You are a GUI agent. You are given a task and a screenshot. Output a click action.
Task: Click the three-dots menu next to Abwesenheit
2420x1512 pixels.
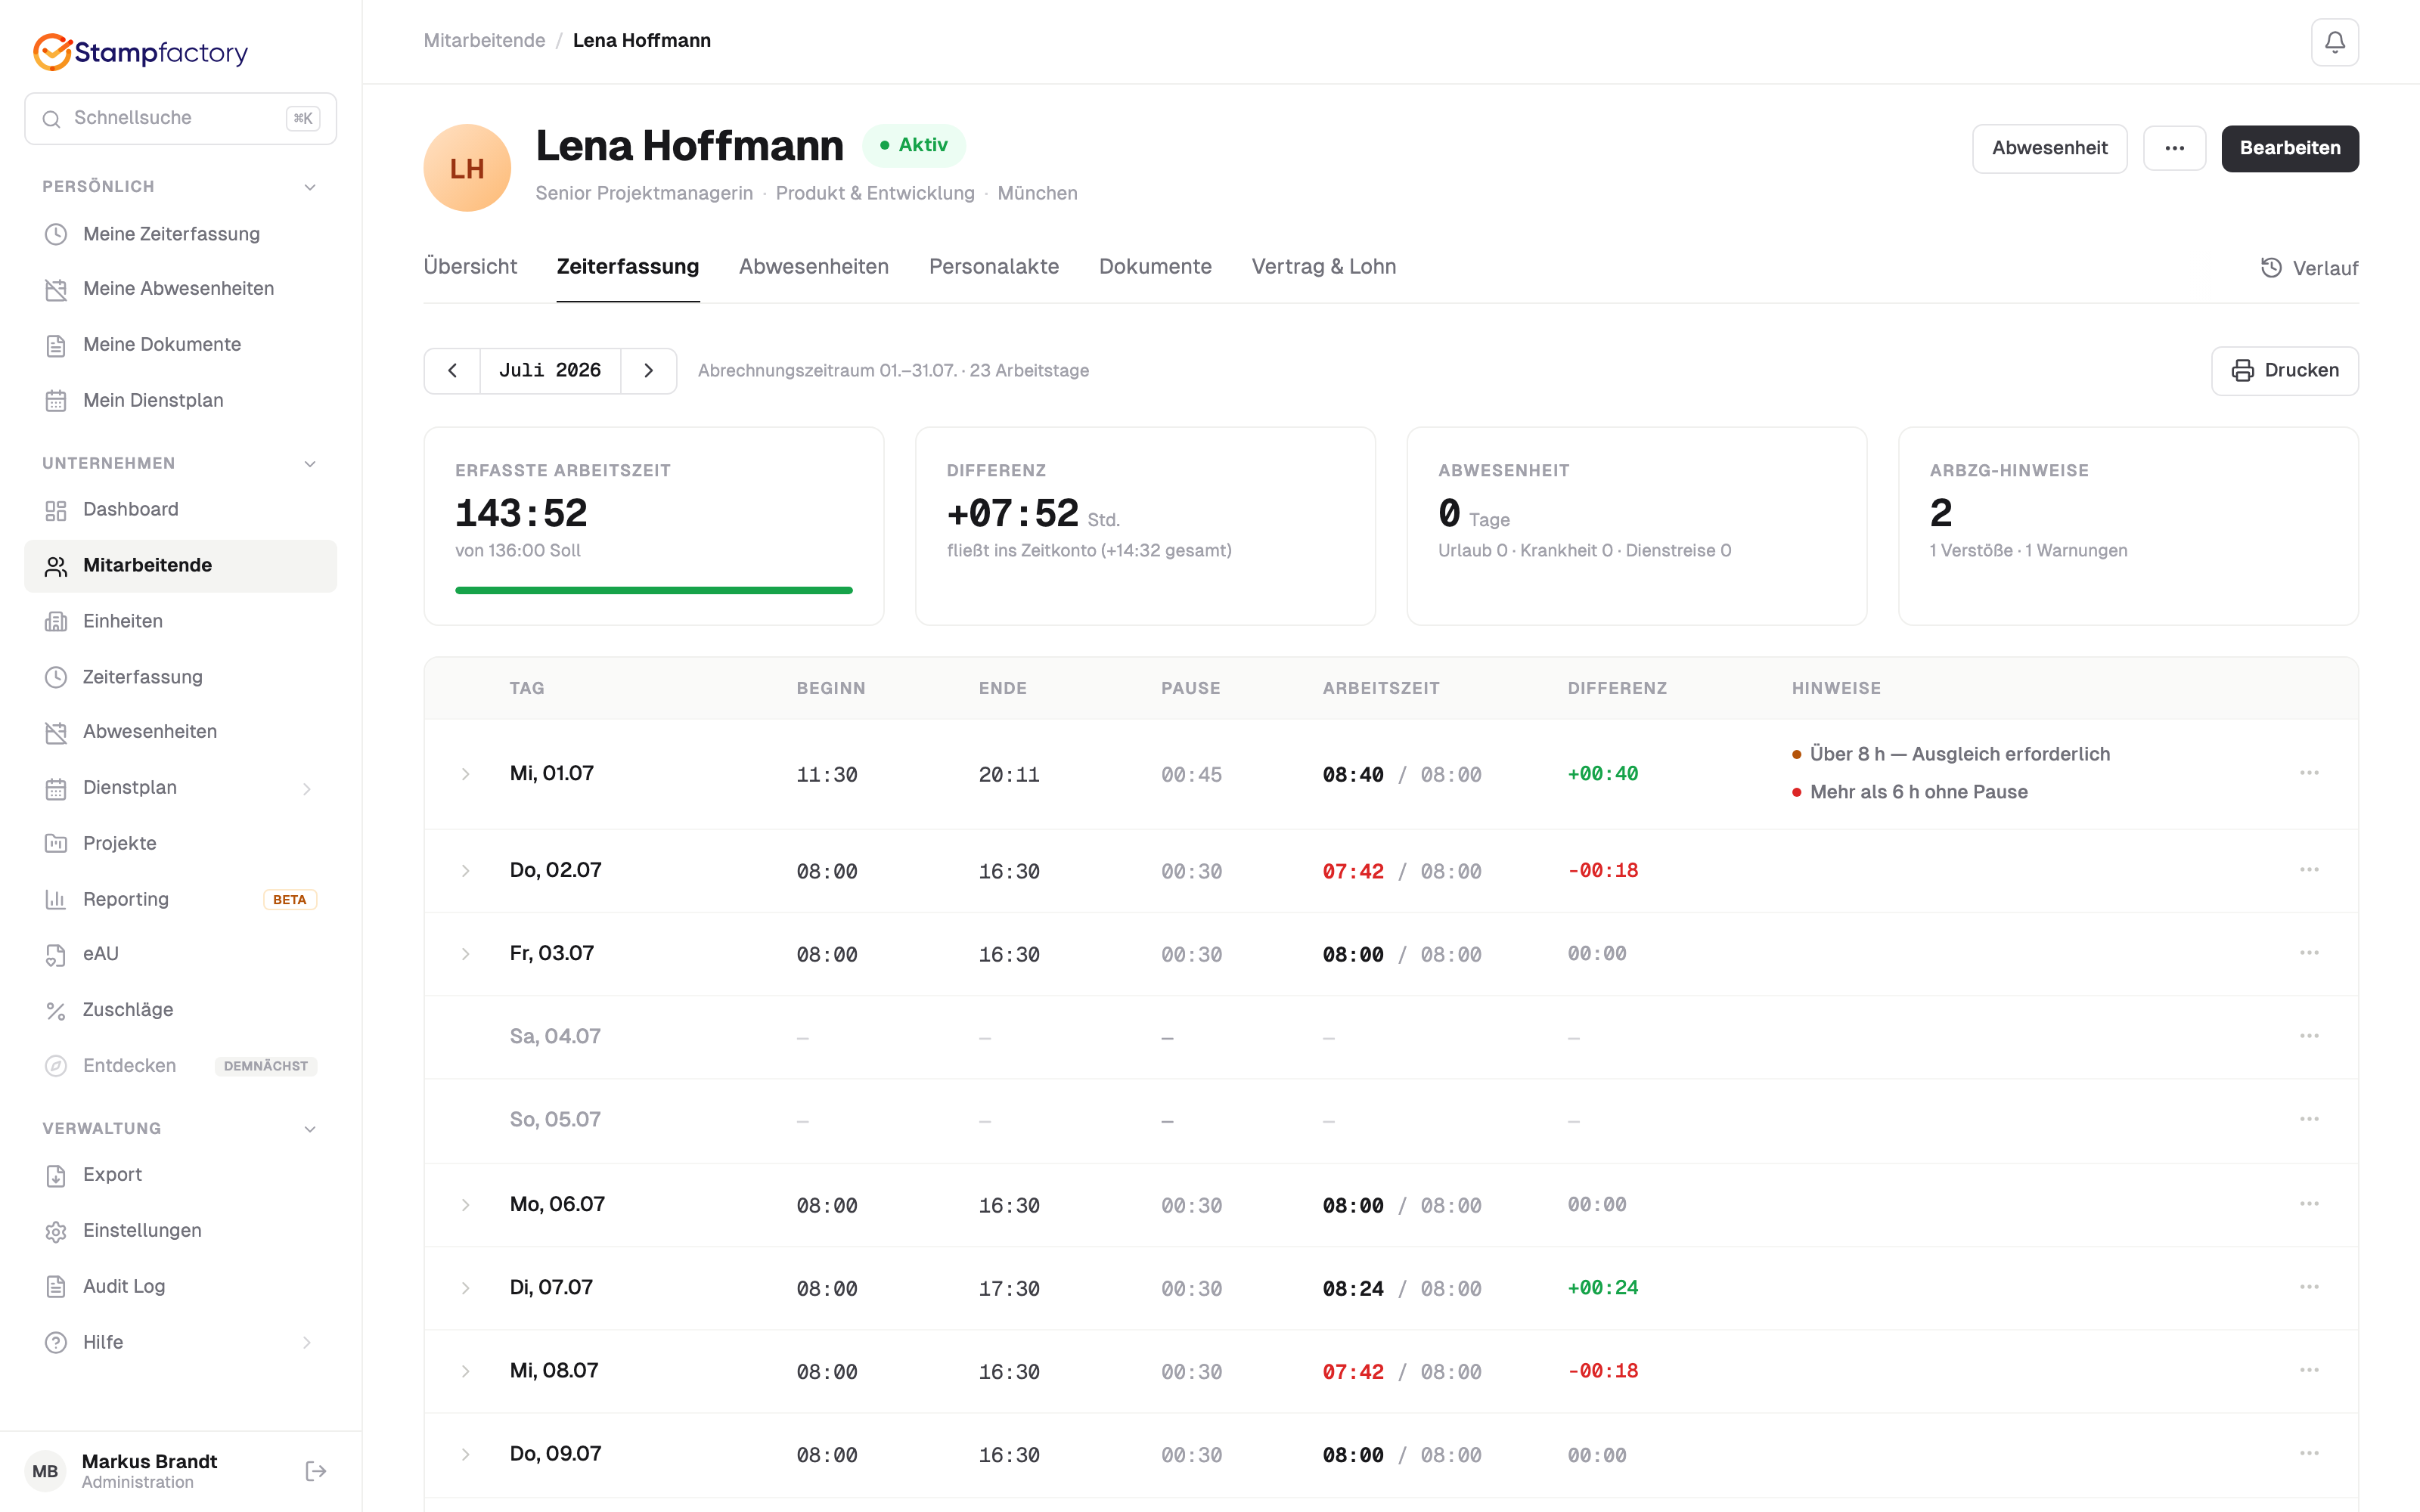[x=2174, y=148]
